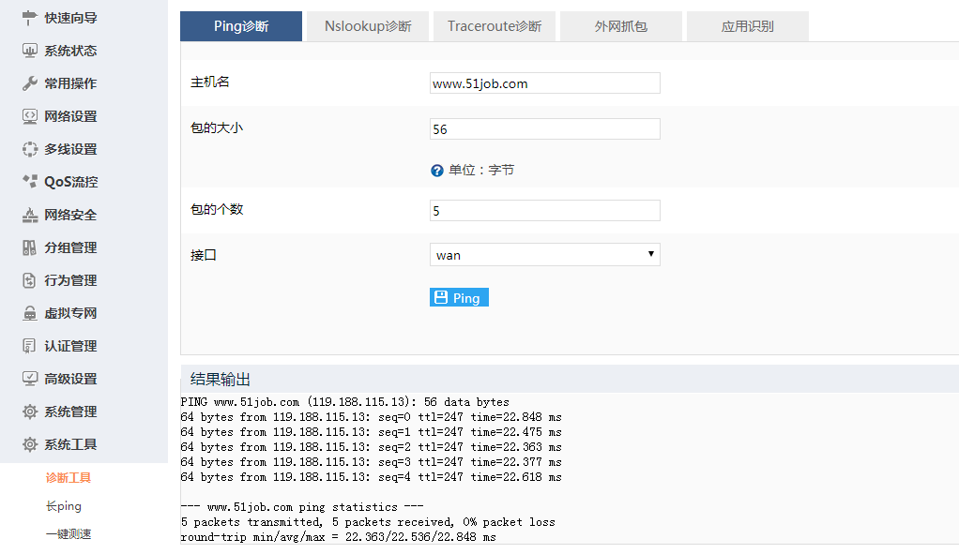The width and height of the screenshot is (959, 554).
Task: Click the 多线设置 sidebar icon
Action: [x=30, y=149]
